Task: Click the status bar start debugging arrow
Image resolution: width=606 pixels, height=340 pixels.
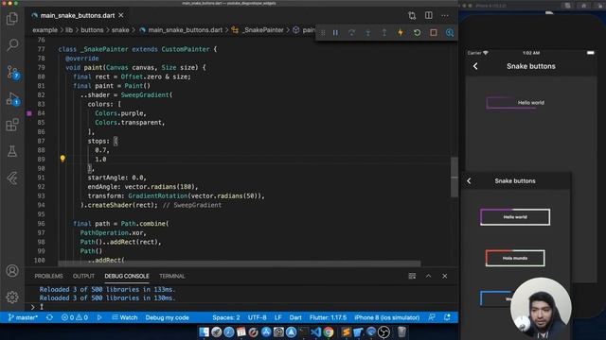Action: pyautogui.click(x=99, y=317)
